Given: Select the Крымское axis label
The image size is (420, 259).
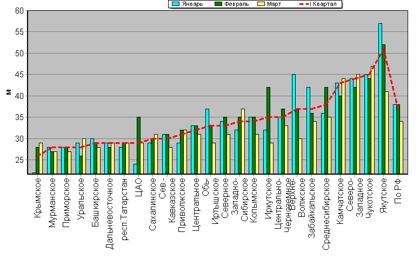Looking at the screenshot, I should point(38,198).
